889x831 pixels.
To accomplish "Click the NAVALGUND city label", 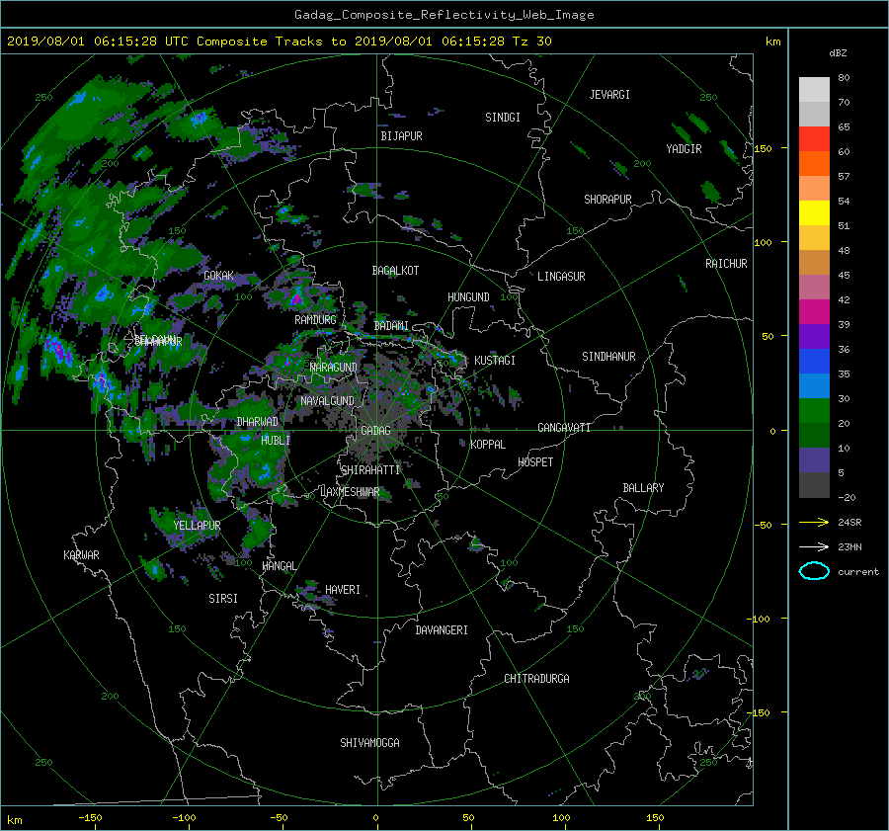I will click(x=327, y=401).
